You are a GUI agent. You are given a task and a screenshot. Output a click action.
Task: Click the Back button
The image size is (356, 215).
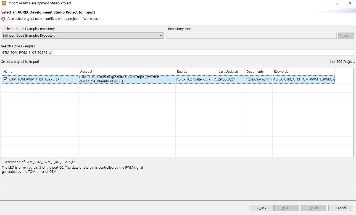pyautogui.click(x=261, y=208)
